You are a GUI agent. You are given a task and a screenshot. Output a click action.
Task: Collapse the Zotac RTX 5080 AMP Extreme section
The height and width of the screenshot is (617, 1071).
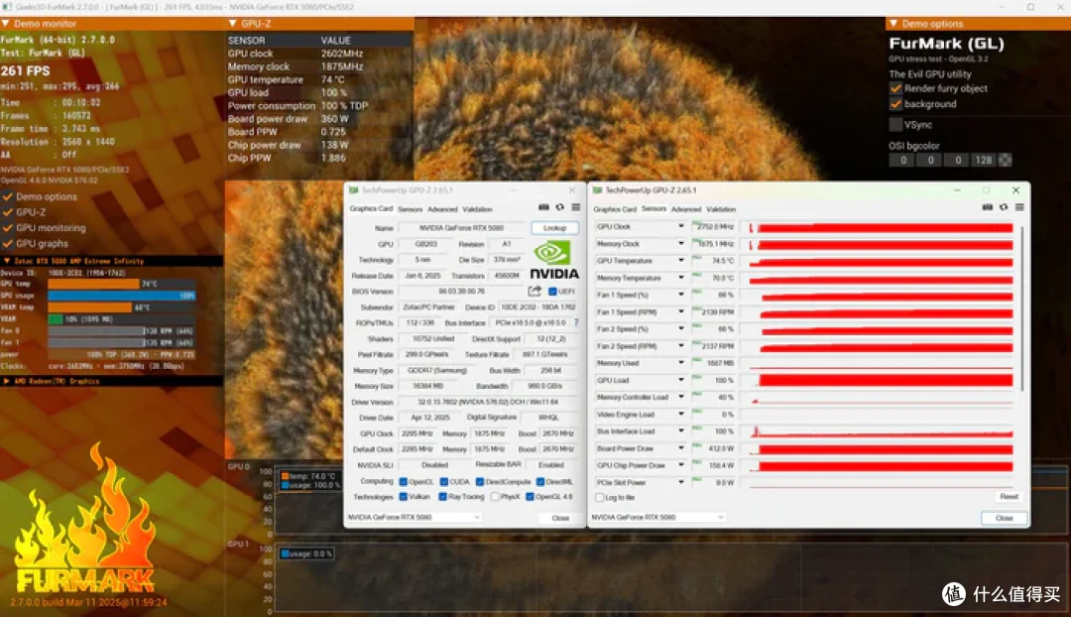(7, 261)
